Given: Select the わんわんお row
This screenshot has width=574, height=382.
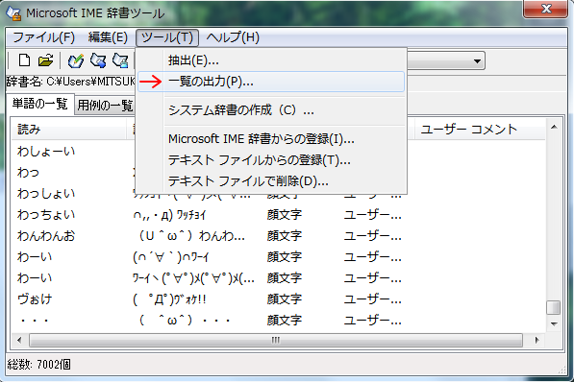Looking at the screenshot, I should pos(278,236).
